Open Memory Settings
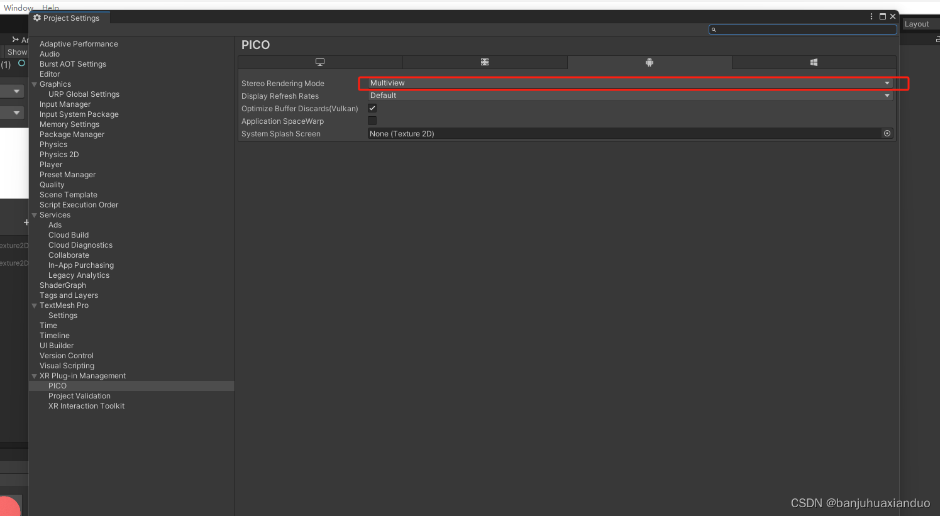 click(69, 124)
